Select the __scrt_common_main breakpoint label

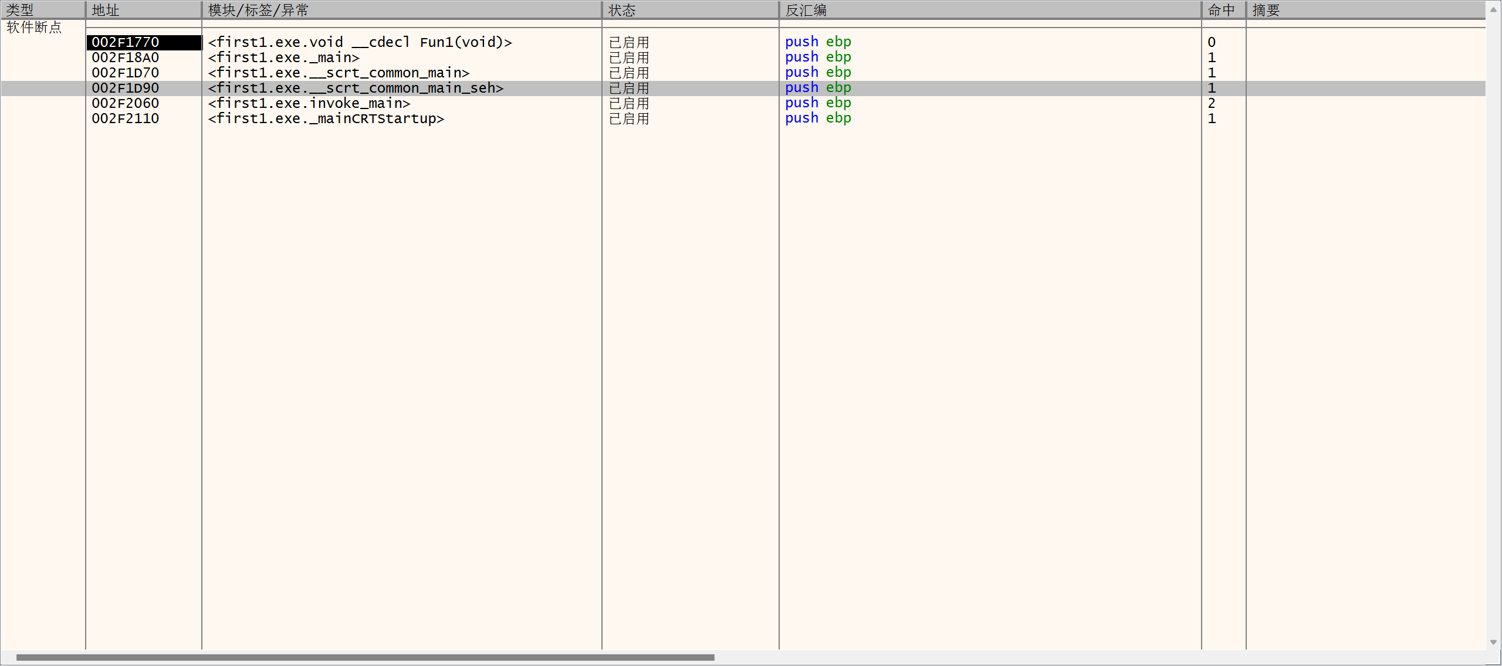339,73
